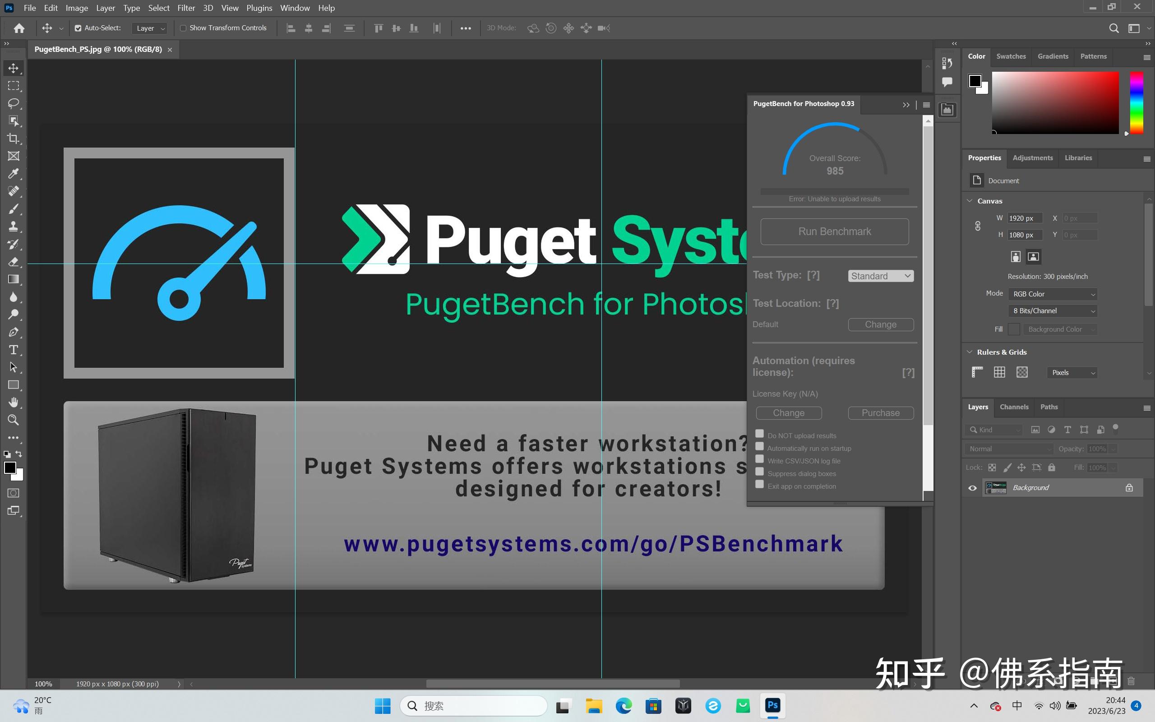Select the Clone Stamp tool

tap(14, 227)
